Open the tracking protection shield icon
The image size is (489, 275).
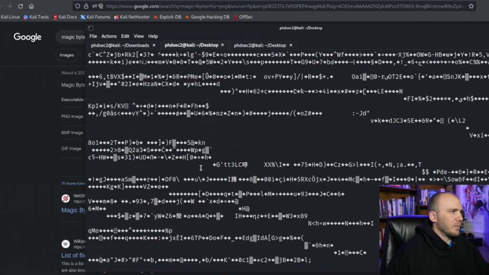78,6
